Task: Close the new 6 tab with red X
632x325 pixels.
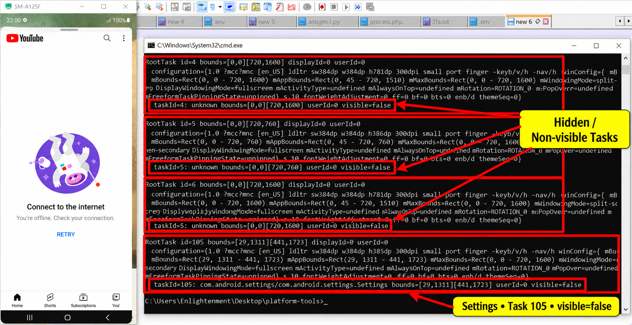Action: point(546,22)
